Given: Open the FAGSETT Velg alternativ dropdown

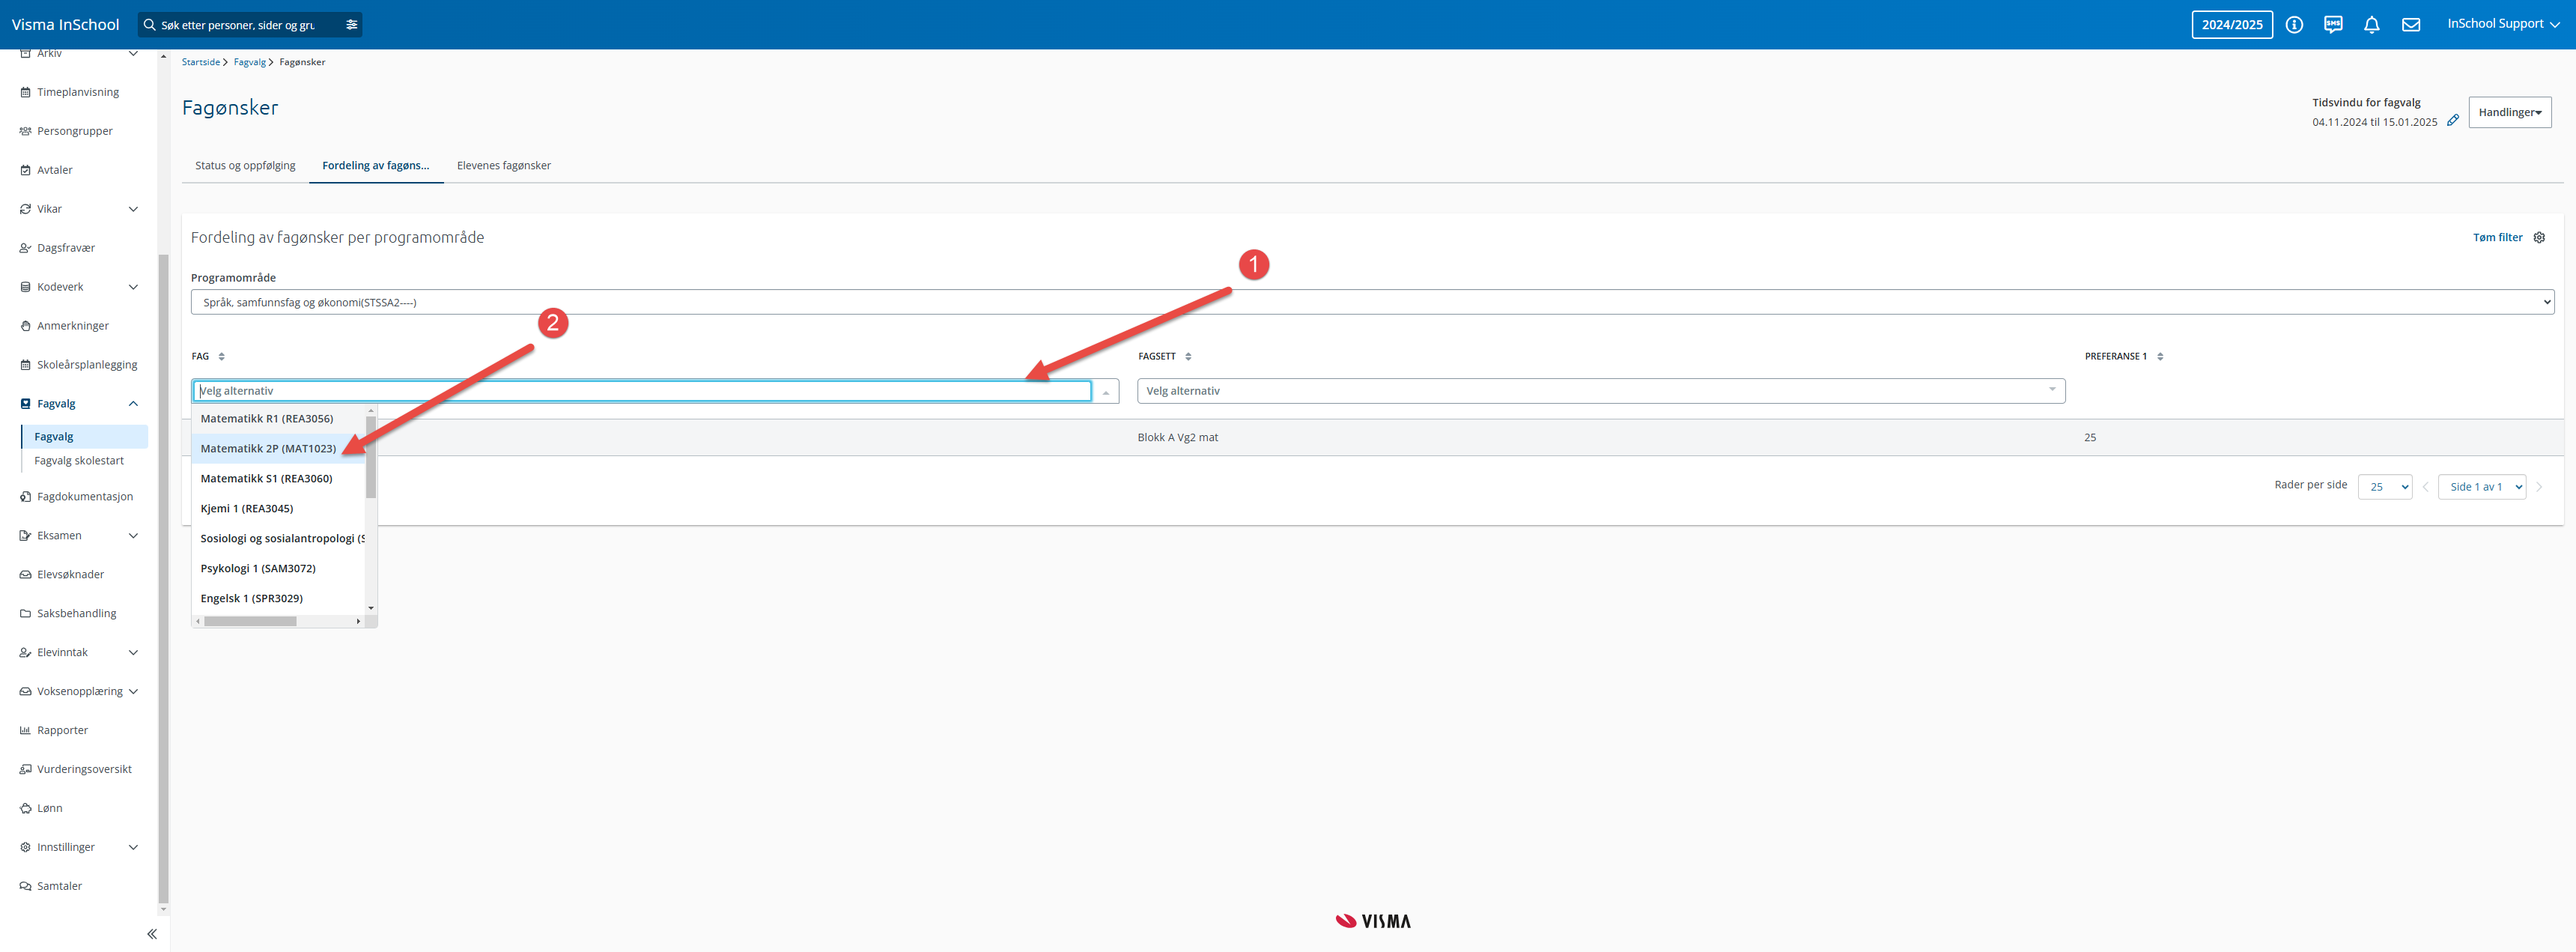Looking at the screenshot, I should [x=1600, y=391].
